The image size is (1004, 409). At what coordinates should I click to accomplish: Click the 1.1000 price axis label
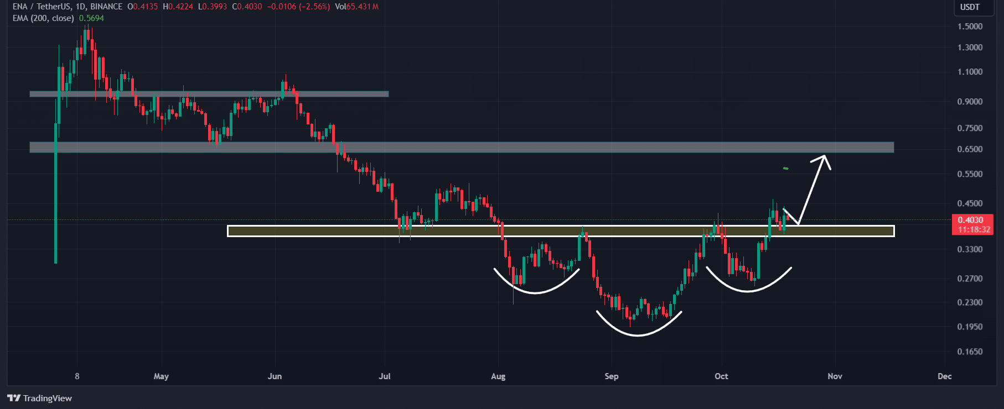(970, 72)
